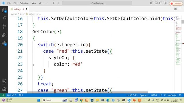
Task: Open notifications bell in status bar
Action: pyautogui.click(x=180, y=95)
